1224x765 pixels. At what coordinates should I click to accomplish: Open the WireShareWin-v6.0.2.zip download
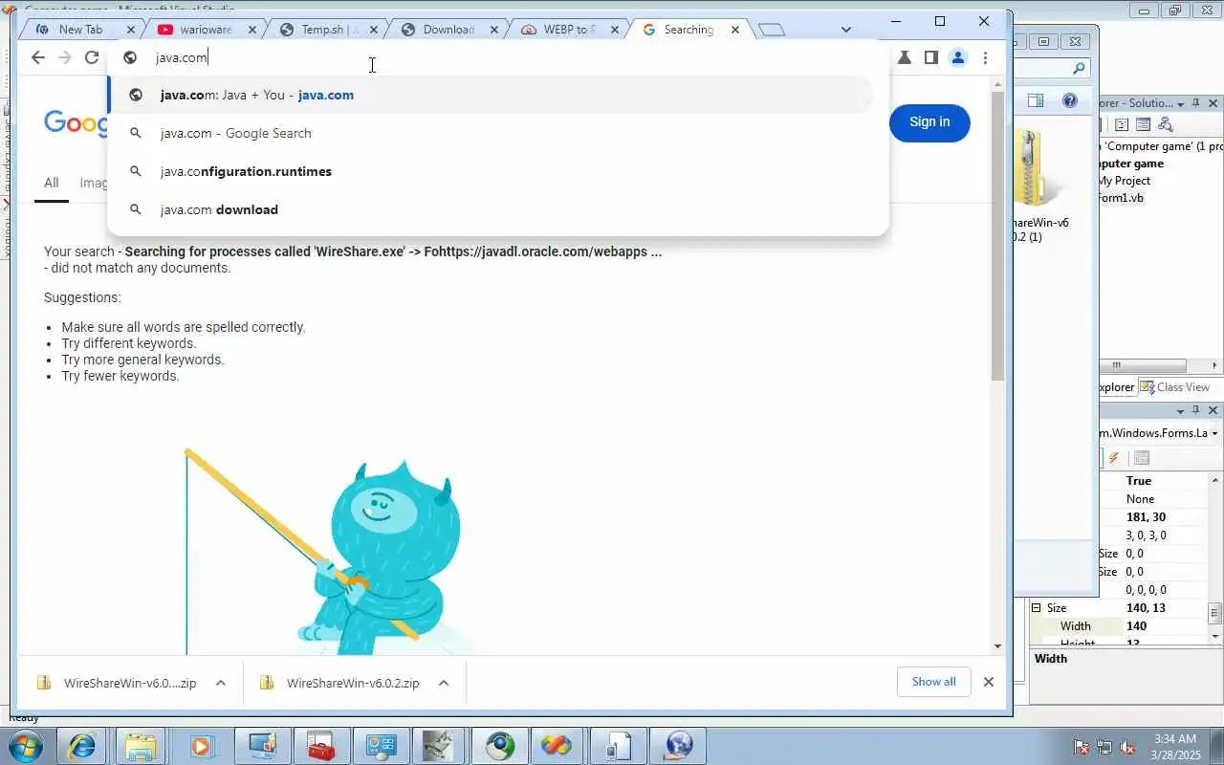339,683
